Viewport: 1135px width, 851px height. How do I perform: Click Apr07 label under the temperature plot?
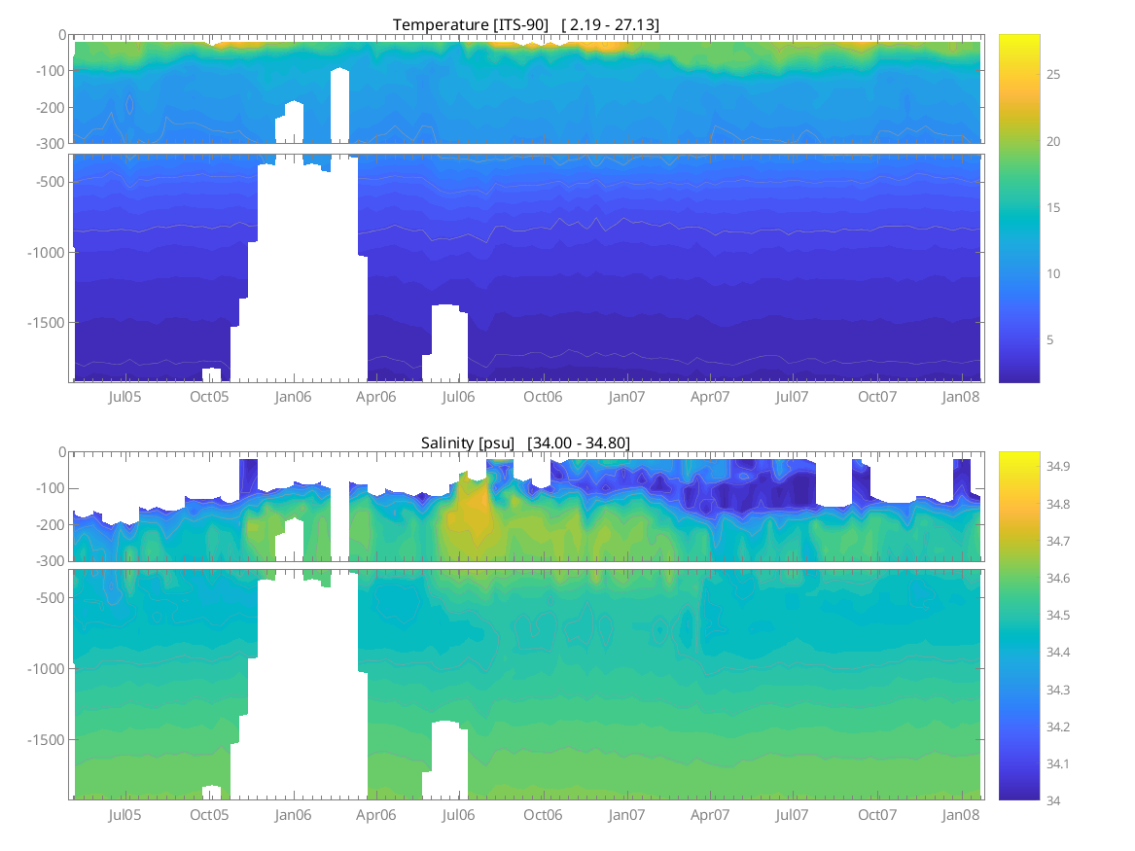tap(710, 397)
